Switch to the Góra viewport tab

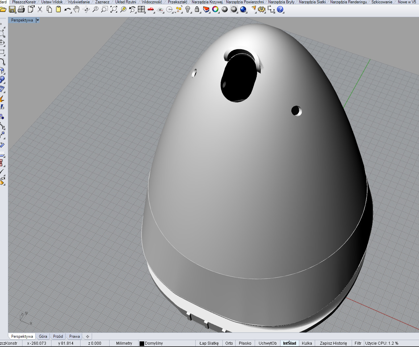(x=43, y=336)
